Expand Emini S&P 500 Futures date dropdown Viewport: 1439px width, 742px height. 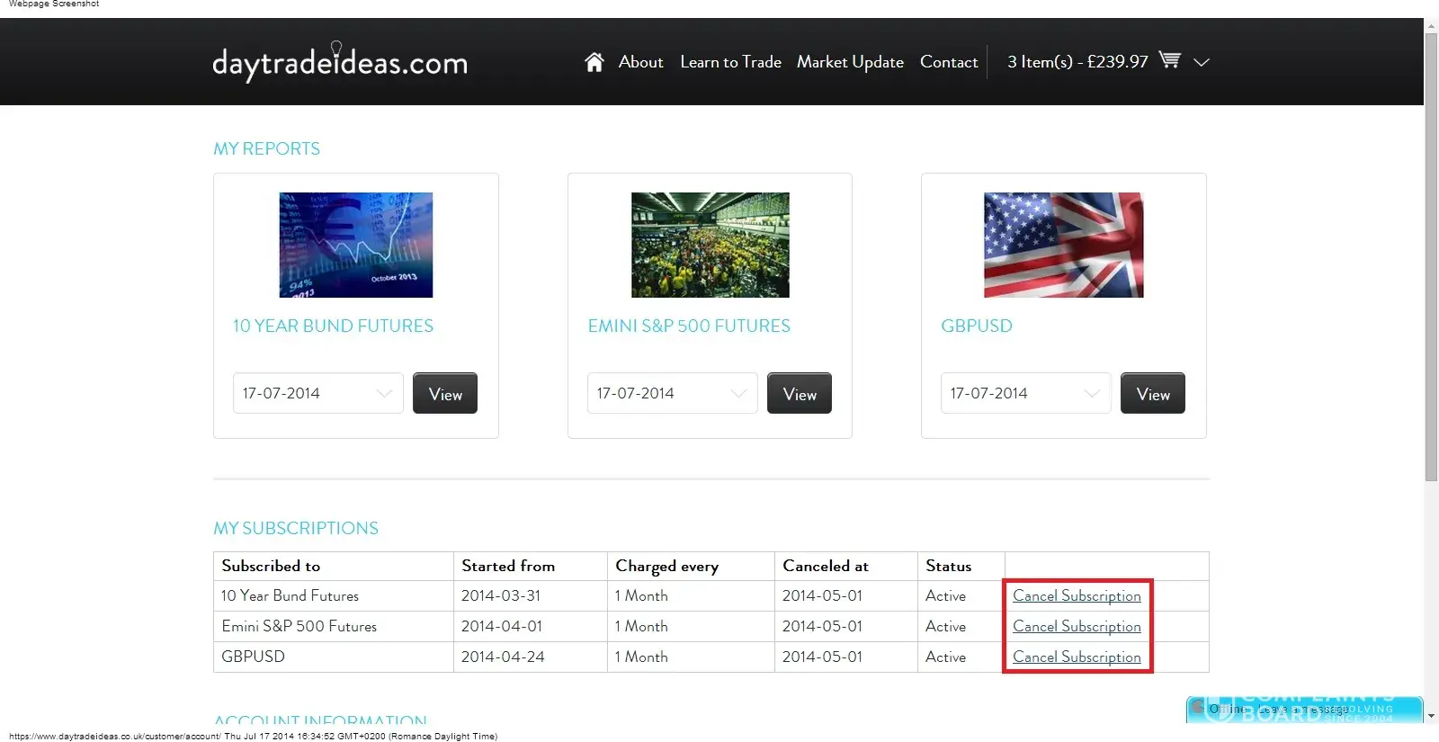tap(672, 393)
